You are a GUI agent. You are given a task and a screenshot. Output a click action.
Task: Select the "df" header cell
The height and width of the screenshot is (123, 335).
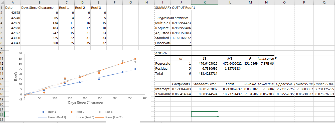(182, 58)
